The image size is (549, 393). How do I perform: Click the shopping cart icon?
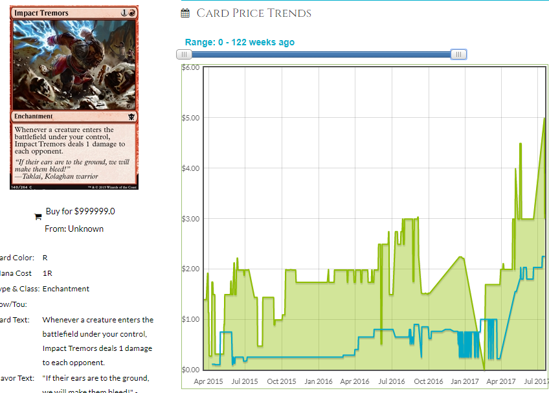(38, 217)
